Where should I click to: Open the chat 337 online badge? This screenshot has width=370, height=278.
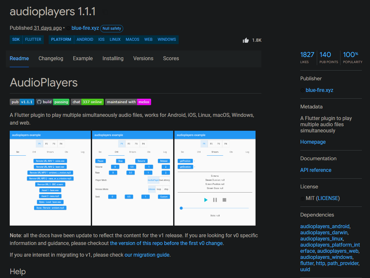click(87, 102)
